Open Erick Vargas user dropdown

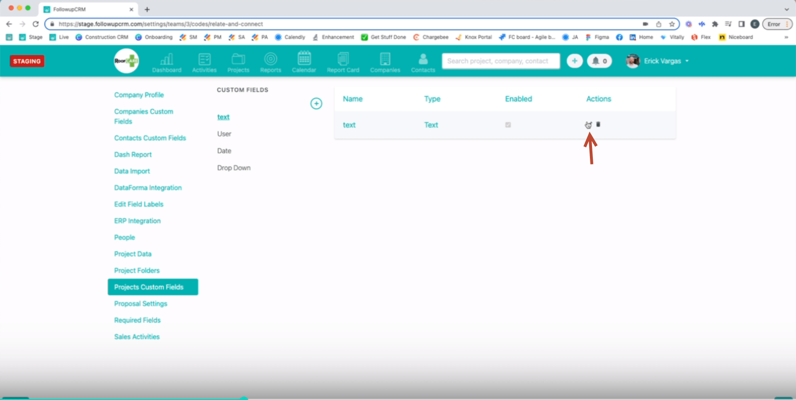658,61
